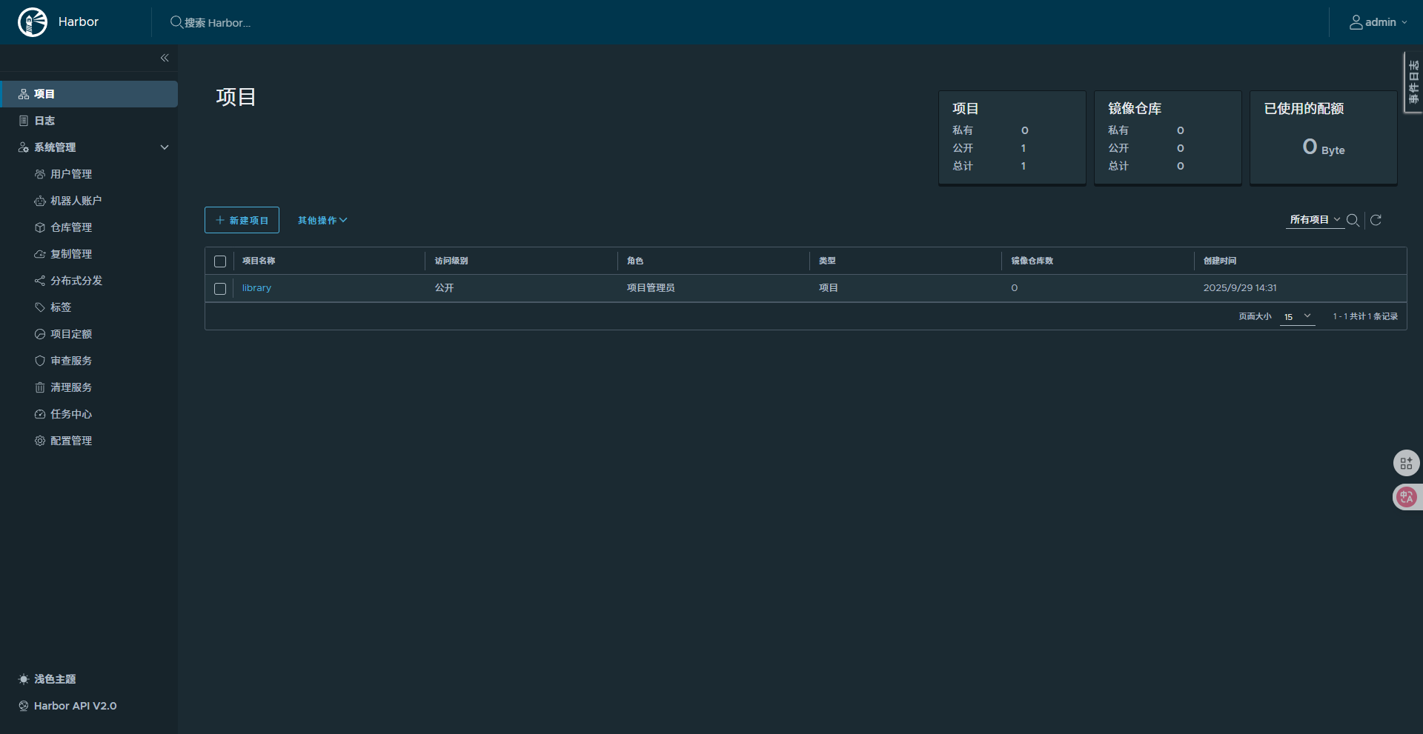Check the library row checkbox

pyautogui.click(x=220, y=289)
